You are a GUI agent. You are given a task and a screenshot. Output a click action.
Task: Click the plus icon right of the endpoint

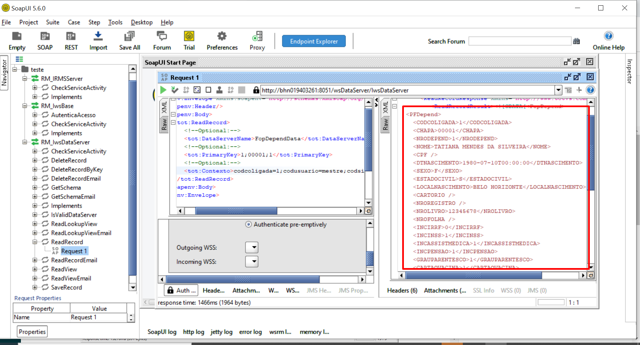point(579,90)
